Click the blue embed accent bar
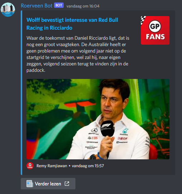The height and width of the screenshot is (194, 182). 21,93
